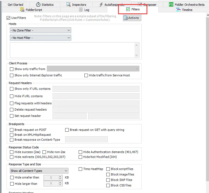Uncheck the Use Filters checkbox
209x193 pixels.
pos(8,18)
